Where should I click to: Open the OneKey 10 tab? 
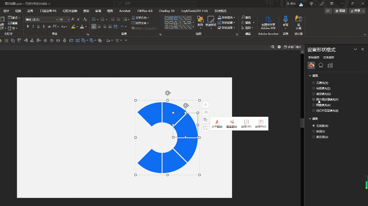167,11
